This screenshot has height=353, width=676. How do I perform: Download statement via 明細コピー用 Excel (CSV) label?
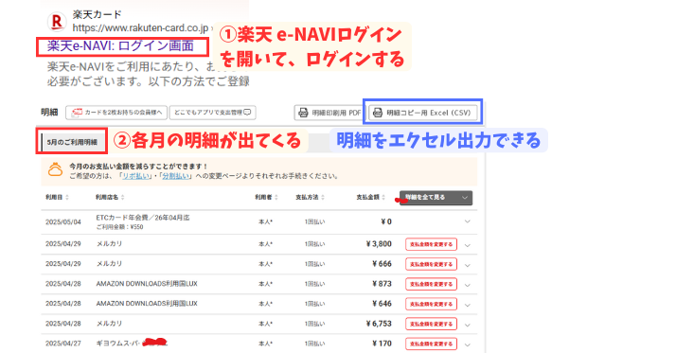coord(429,113)
